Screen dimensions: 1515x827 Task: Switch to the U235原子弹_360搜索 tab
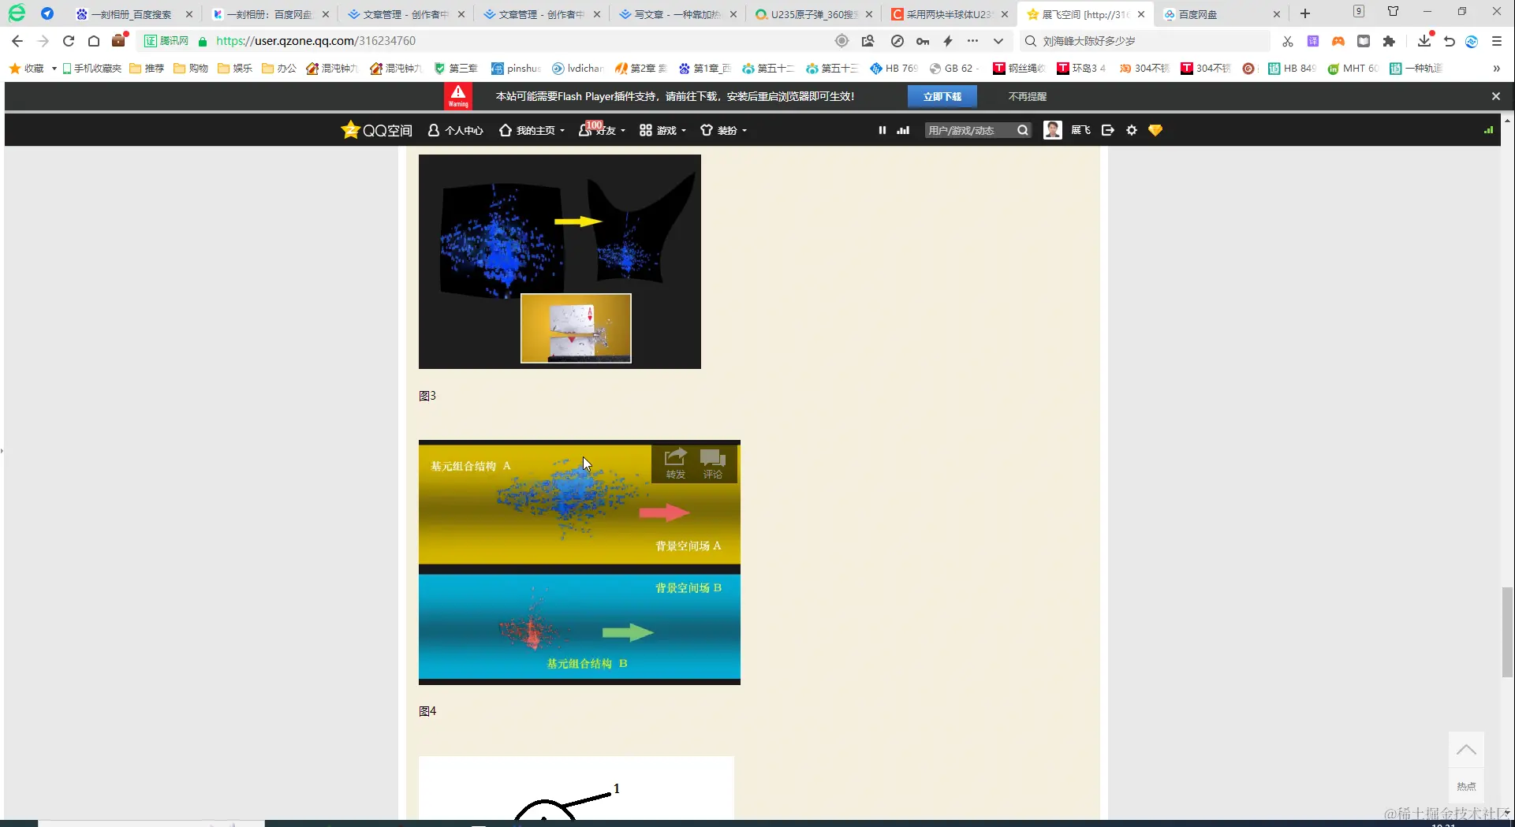pyautogui.click(x=814, y=14)
